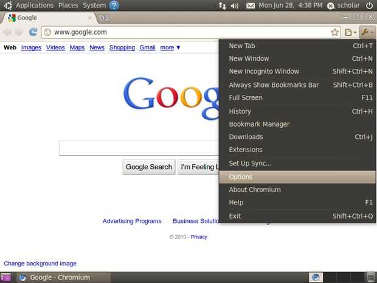The width and height of the screenshot is (377, 283).
Task: Open the Applications menu
Action: (35, 5)
